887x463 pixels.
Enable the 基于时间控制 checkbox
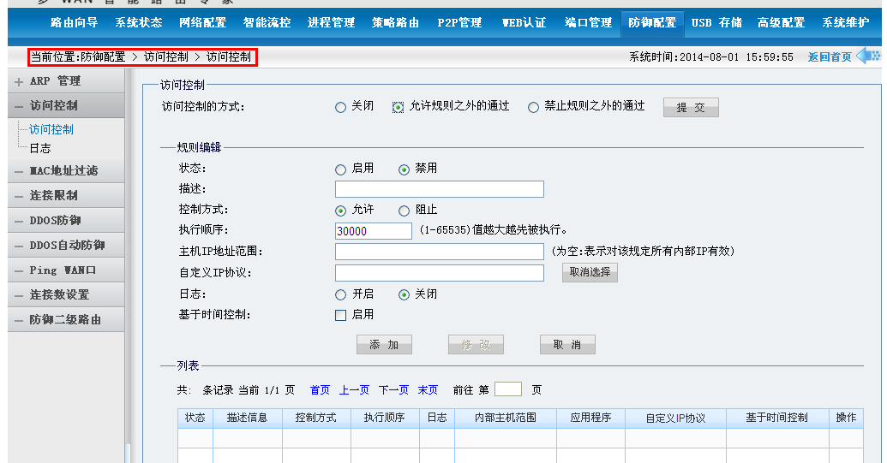pos(341,315)
